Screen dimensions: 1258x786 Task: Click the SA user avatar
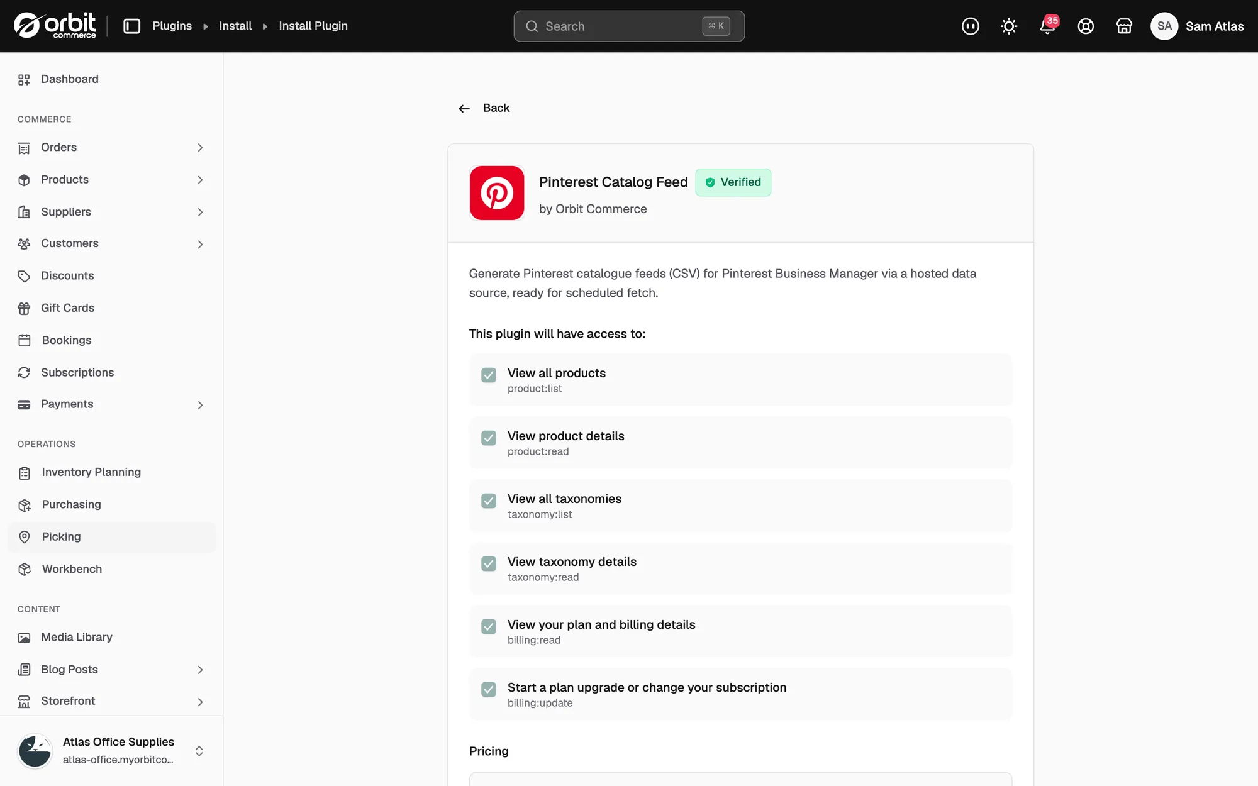click(1164, 26)
